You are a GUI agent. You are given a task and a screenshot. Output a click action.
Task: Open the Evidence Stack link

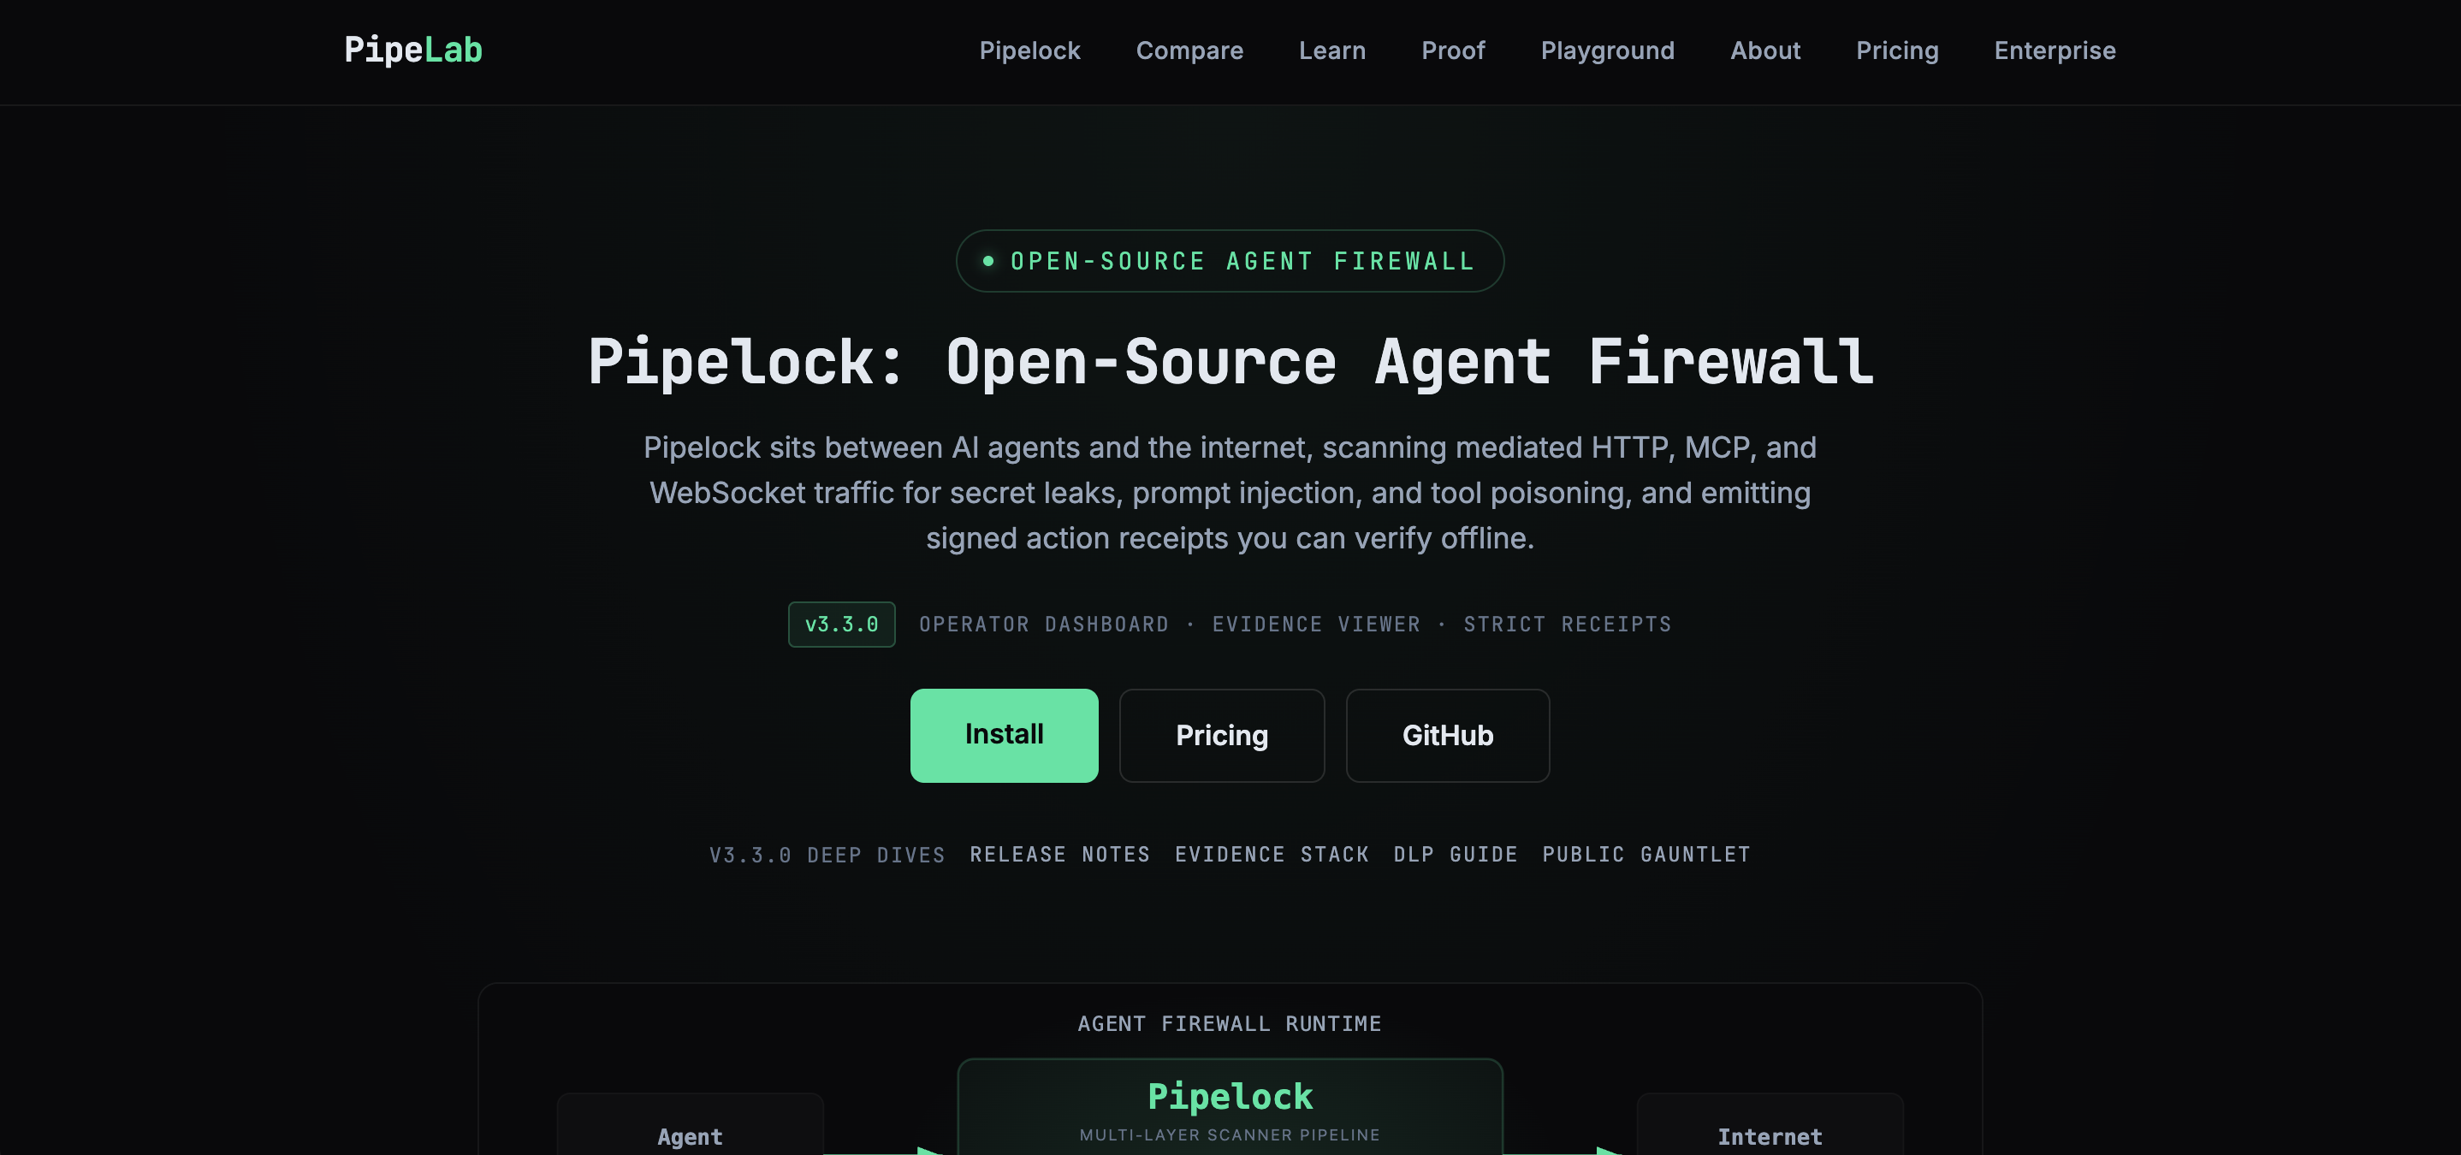[x=1272, y=854]
